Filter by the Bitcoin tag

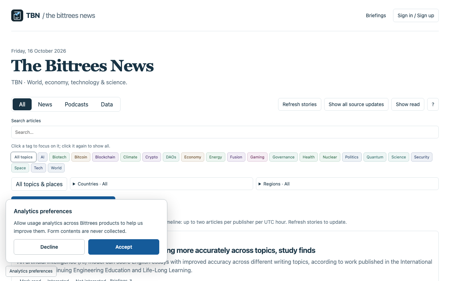81,157
